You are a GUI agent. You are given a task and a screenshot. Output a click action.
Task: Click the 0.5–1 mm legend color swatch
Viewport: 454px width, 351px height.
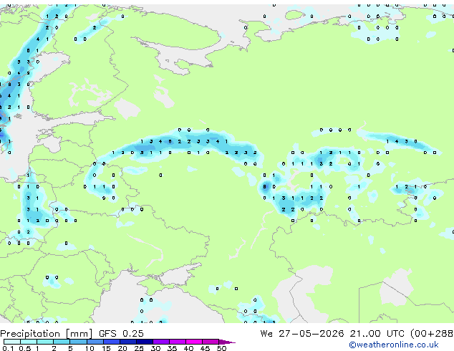pos(29,342)
